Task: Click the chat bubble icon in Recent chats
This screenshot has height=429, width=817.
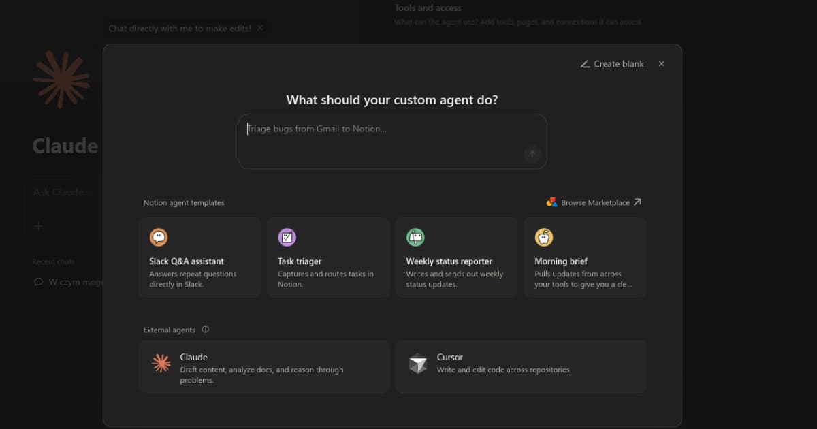Action: [x=38, y=282]
